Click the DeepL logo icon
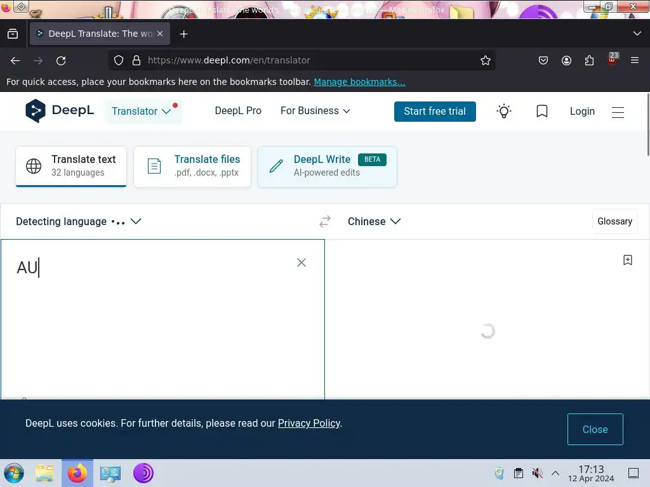Viewport: 650px width, 487px height. (x=36, y=111)
